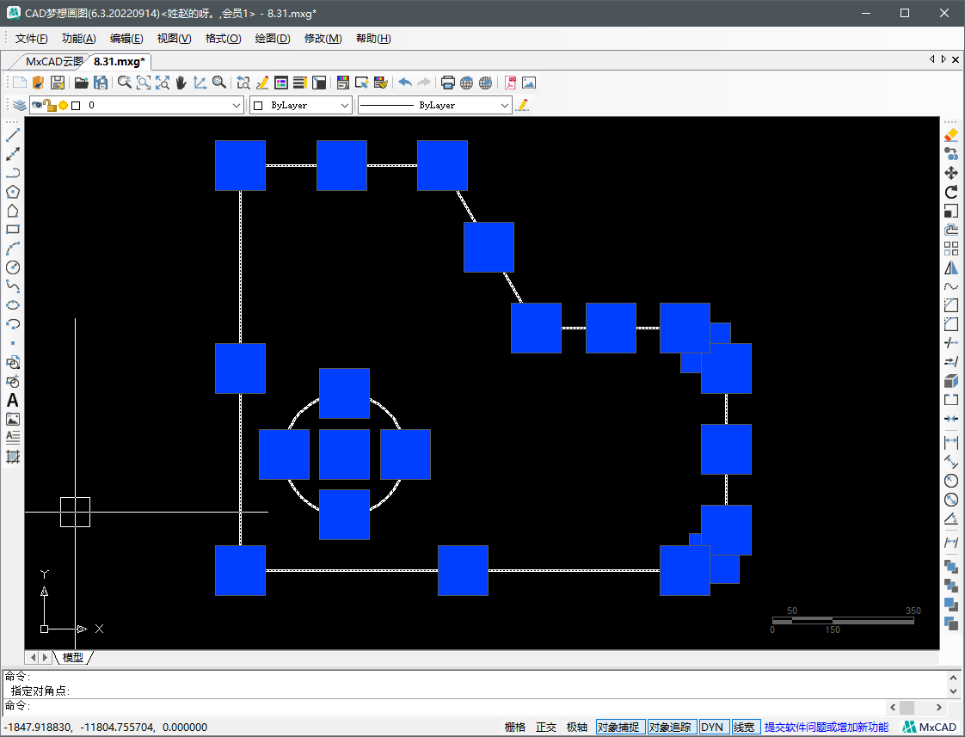Open the 格式(O) menu

tap(223, 38)
